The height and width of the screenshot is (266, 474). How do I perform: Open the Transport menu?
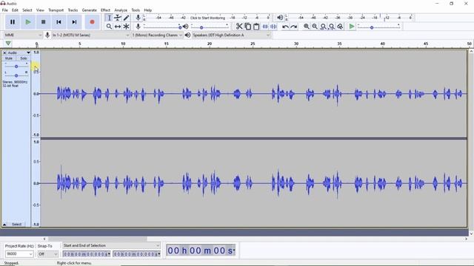56,10
